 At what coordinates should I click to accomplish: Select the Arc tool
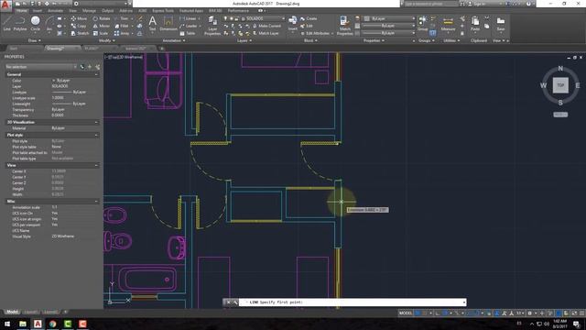point(49,23)
